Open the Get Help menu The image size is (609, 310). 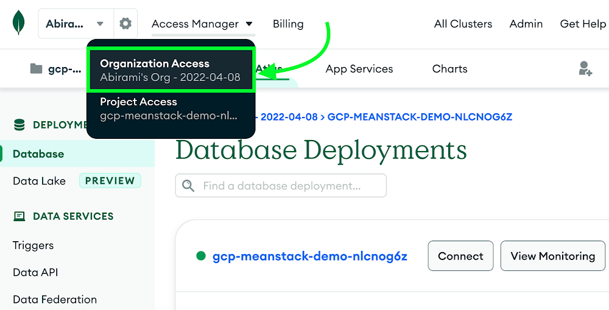(x=583, y=24)
